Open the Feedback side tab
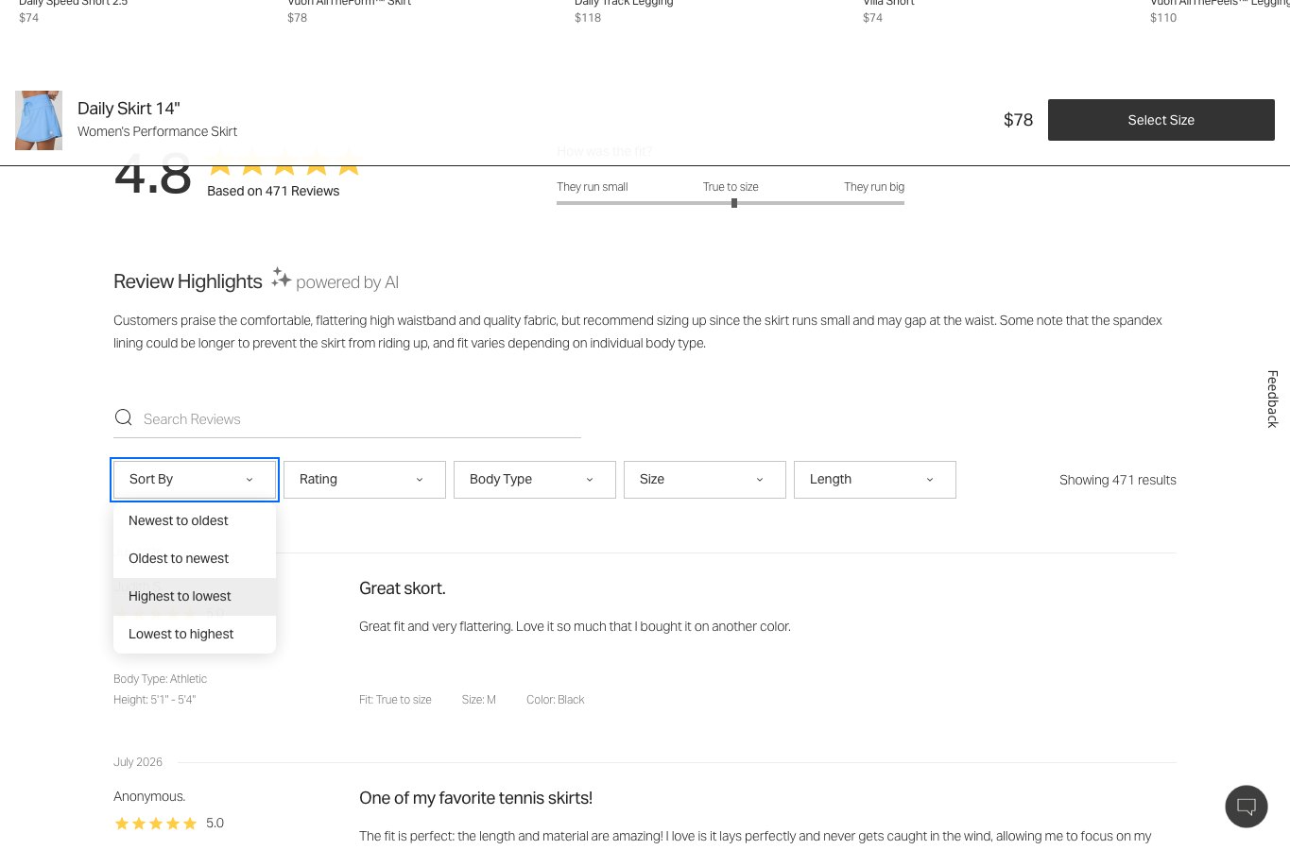 click(1273, 399)
